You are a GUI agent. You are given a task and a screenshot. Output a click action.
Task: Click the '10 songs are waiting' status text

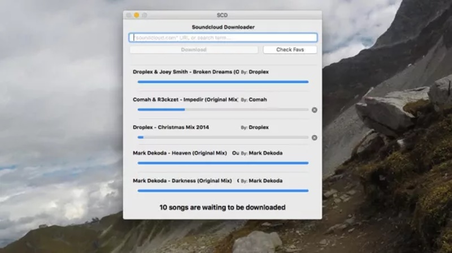pos(222,207)
